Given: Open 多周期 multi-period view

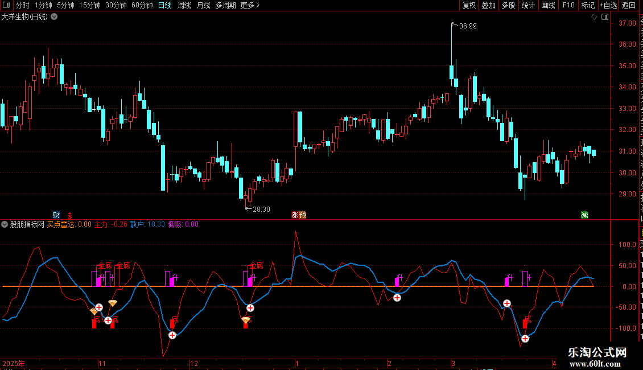Looking at the screenshot, I should coord(225,5).
